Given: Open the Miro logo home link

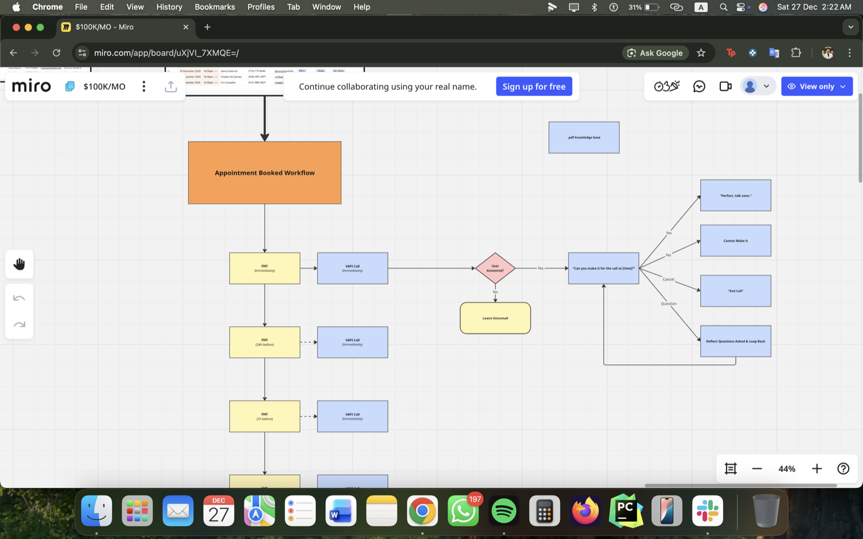Looking at the screenshot, I should click(x=31, y=86).
